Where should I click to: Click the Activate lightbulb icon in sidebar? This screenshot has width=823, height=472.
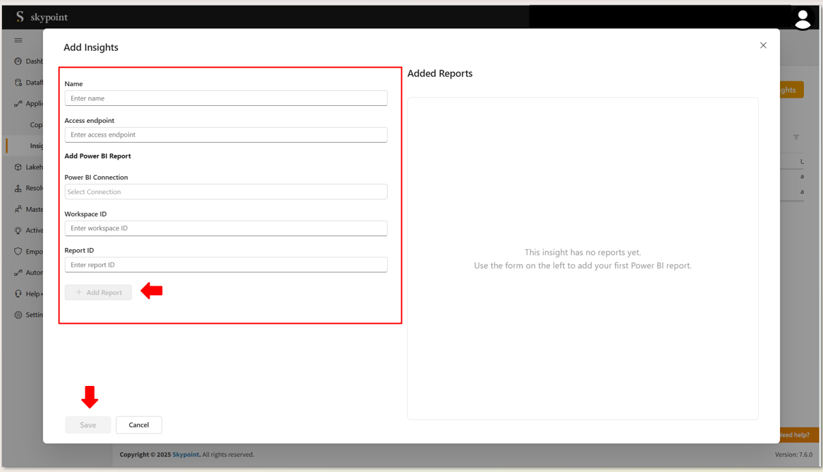(x=18, y=231)
